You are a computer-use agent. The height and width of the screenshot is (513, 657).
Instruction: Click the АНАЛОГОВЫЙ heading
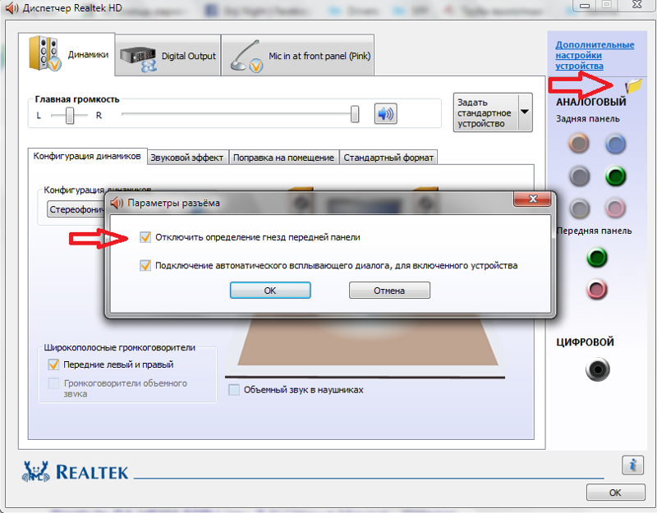coord(590,102)
